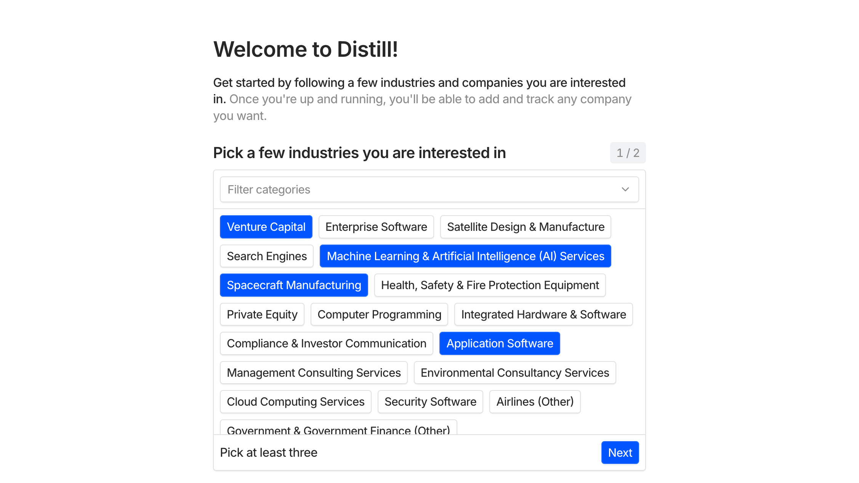Select Management Consulting Services
Viewport: 859px width, 483px height.
[314, 373]
